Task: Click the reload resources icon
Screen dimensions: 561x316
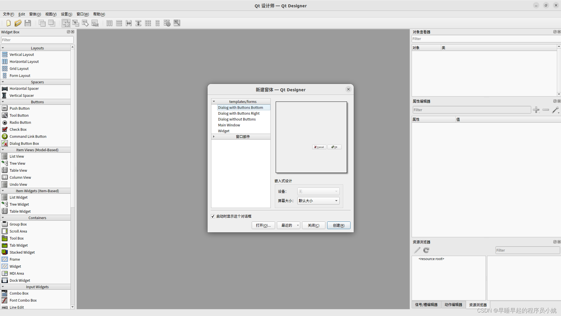Action: (426, 250)
